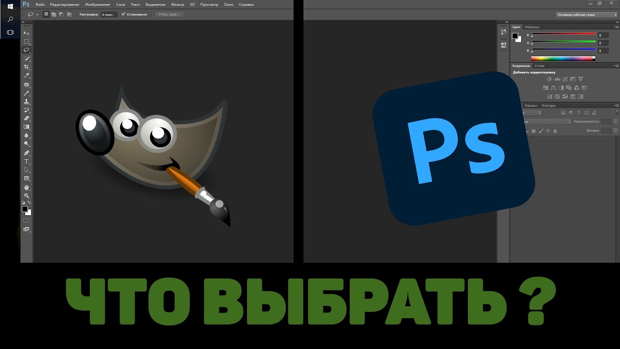Add Gradient Map adjustment

pyautogui.click(x=581, y=96)
